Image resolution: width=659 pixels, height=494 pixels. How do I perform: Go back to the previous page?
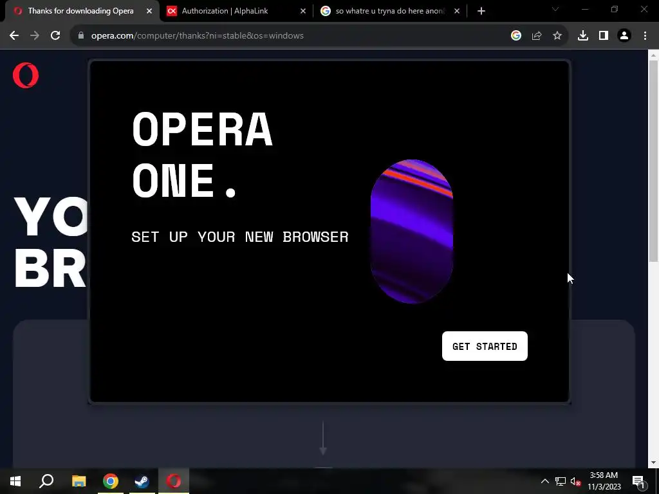coord(14,36)
